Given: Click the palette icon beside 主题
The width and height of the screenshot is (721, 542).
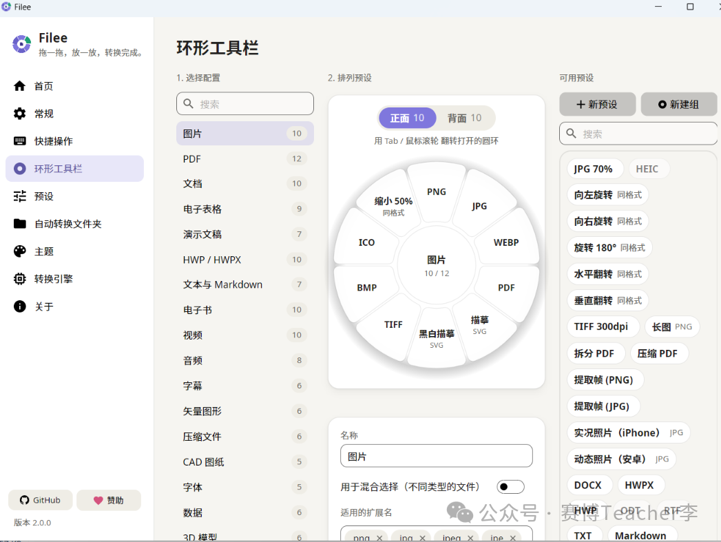Looking at the screenshot, I should (x=19, y=251).
